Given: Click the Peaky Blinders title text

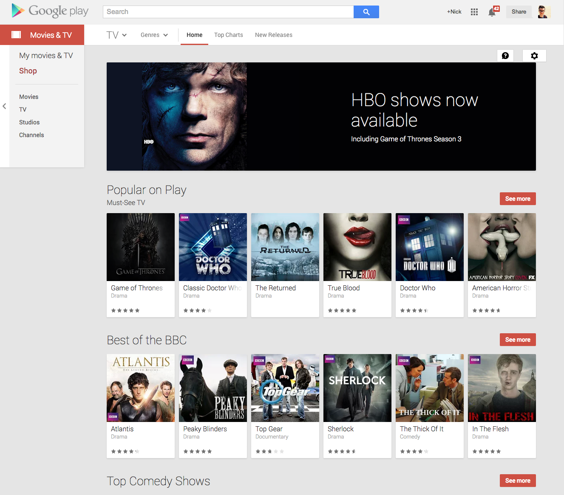Looking at the screenshot, I should point(205,429).
